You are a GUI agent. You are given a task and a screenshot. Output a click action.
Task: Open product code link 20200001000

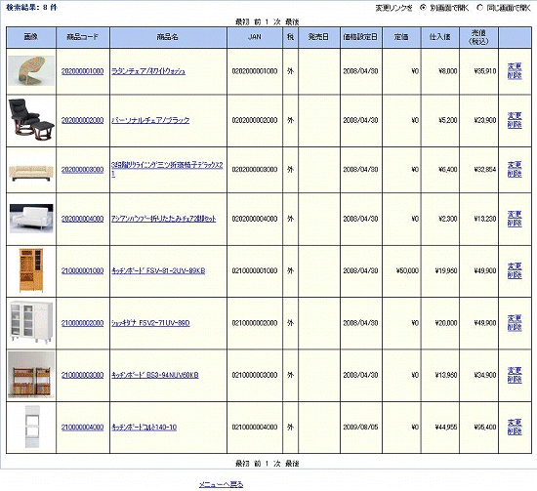click(83, 71)
